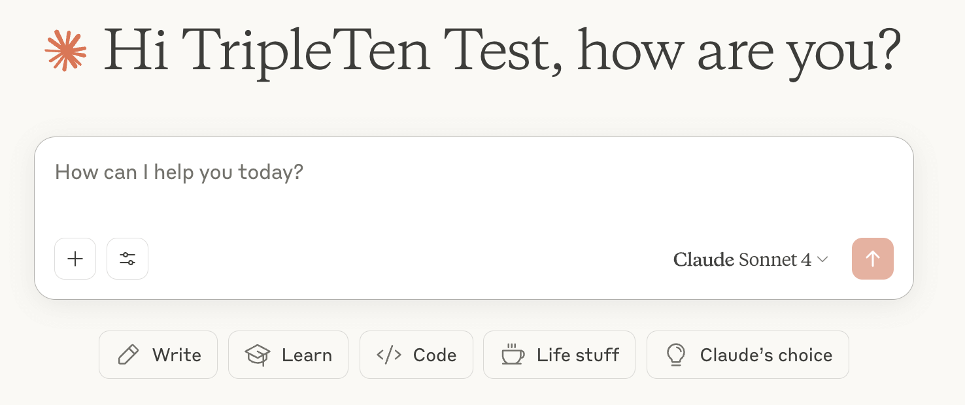
Task: Click the 'Sonnet 4' model name text
Action: click(x=775, y=259)
